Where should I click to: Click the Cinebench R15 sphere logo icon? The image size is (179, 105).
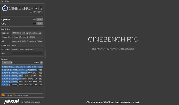[5, 8]
